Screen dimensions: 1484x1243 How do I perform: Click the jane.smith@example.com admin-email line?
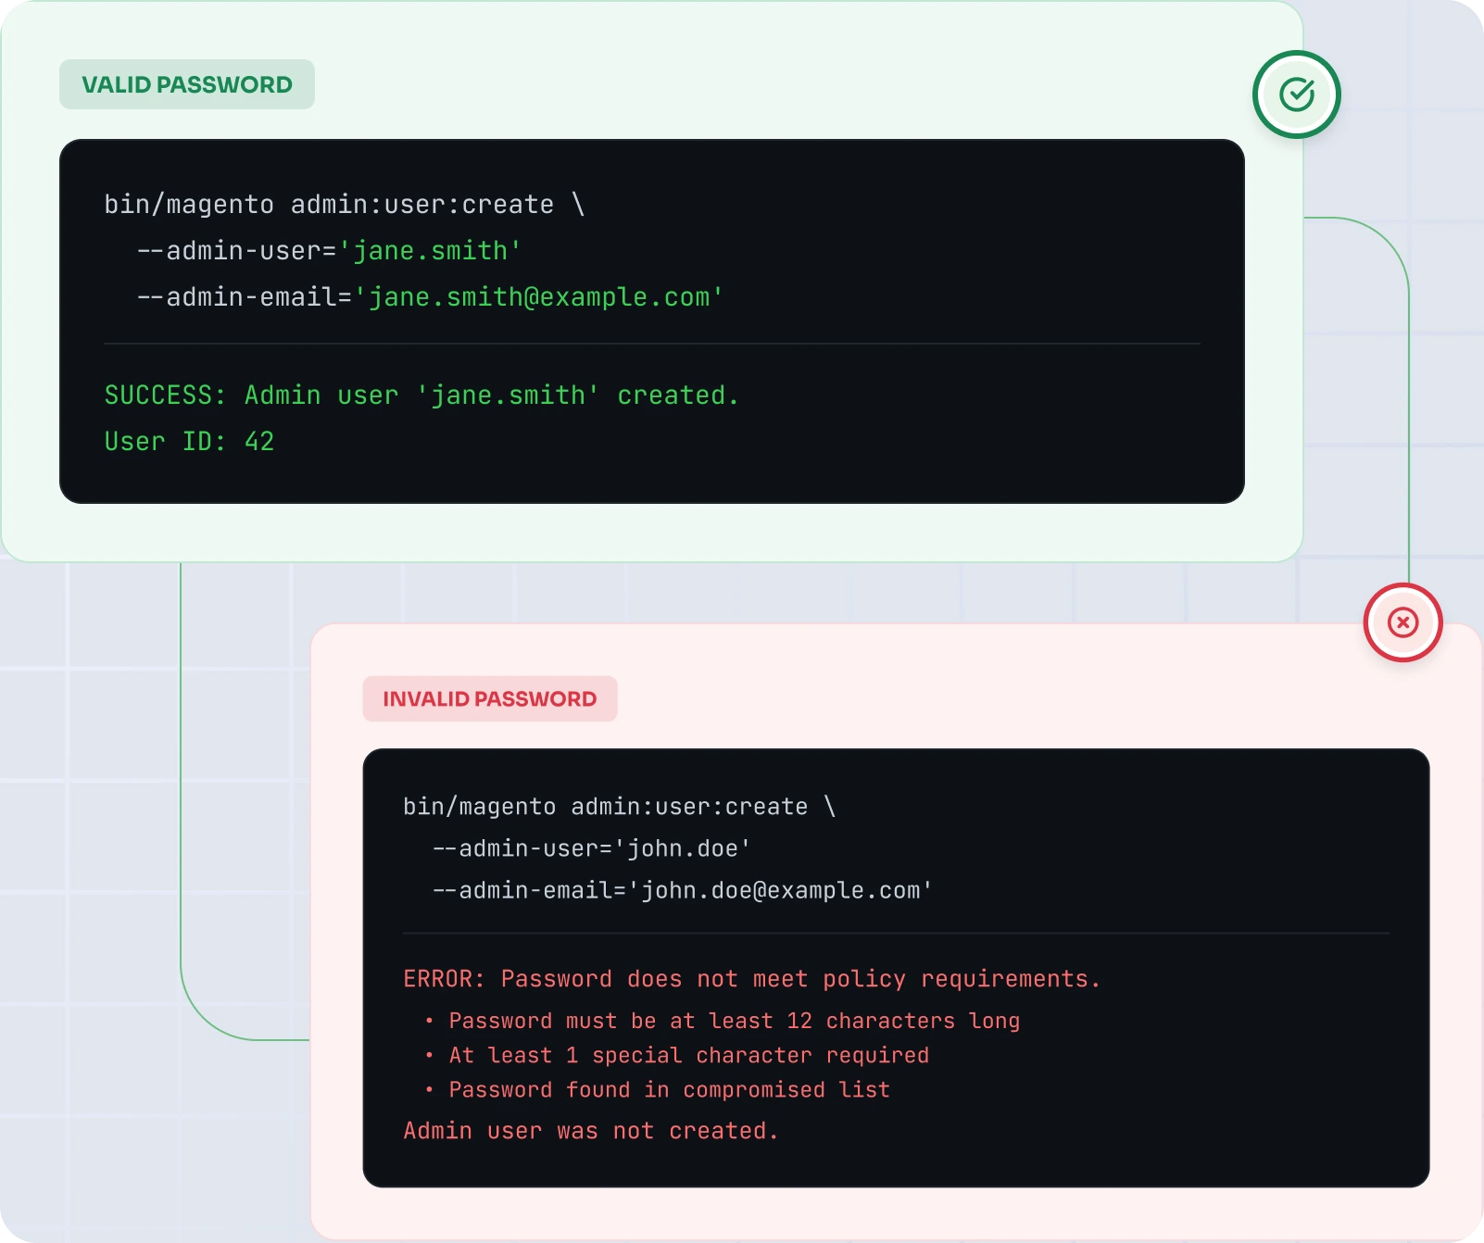pos(430,297)
